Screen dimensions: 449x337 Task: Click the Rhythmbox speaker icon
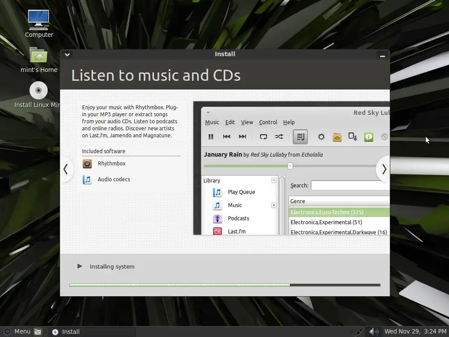(87, 164)
